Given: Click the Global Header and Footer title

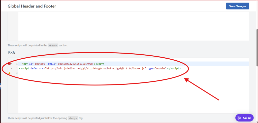Looking at the screenshot, I should click(x=32, y=6).
